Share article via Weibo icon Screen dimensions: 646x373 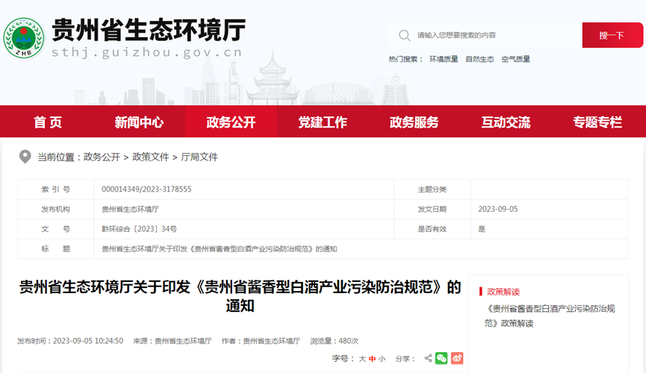click(457, 359)
